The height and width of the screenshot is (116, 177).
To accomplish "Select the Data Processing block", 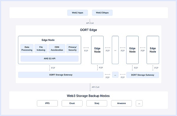I will 27,48.
